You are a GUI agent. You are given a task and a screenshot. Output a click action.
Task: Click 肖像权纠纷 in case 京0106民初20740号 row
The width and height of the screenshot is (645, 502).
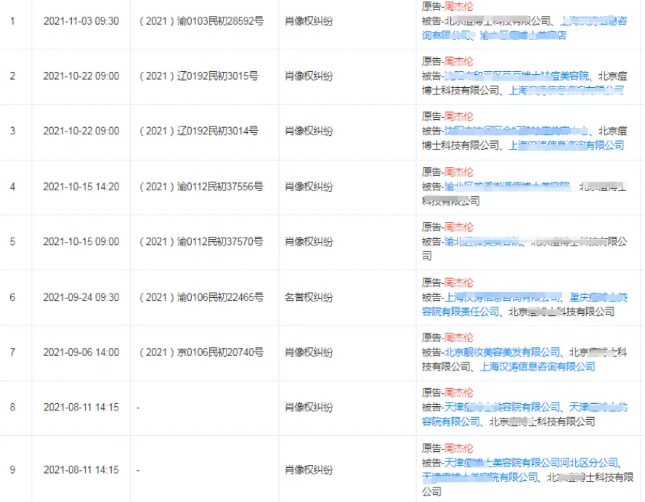(309, 352)
